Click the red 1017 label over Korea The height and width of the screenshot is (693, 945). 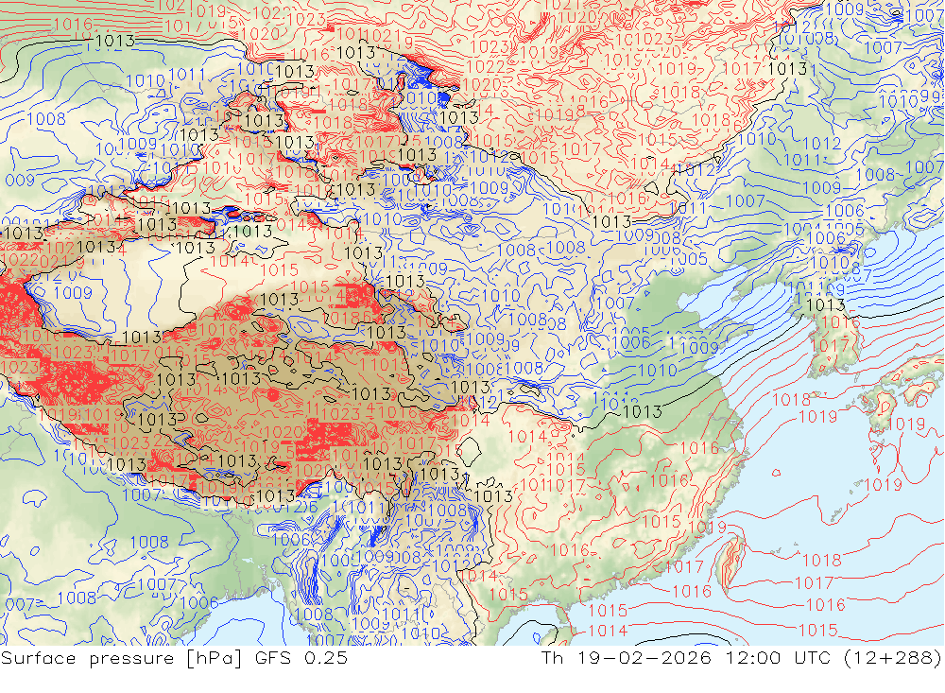(x=830, y=345)
